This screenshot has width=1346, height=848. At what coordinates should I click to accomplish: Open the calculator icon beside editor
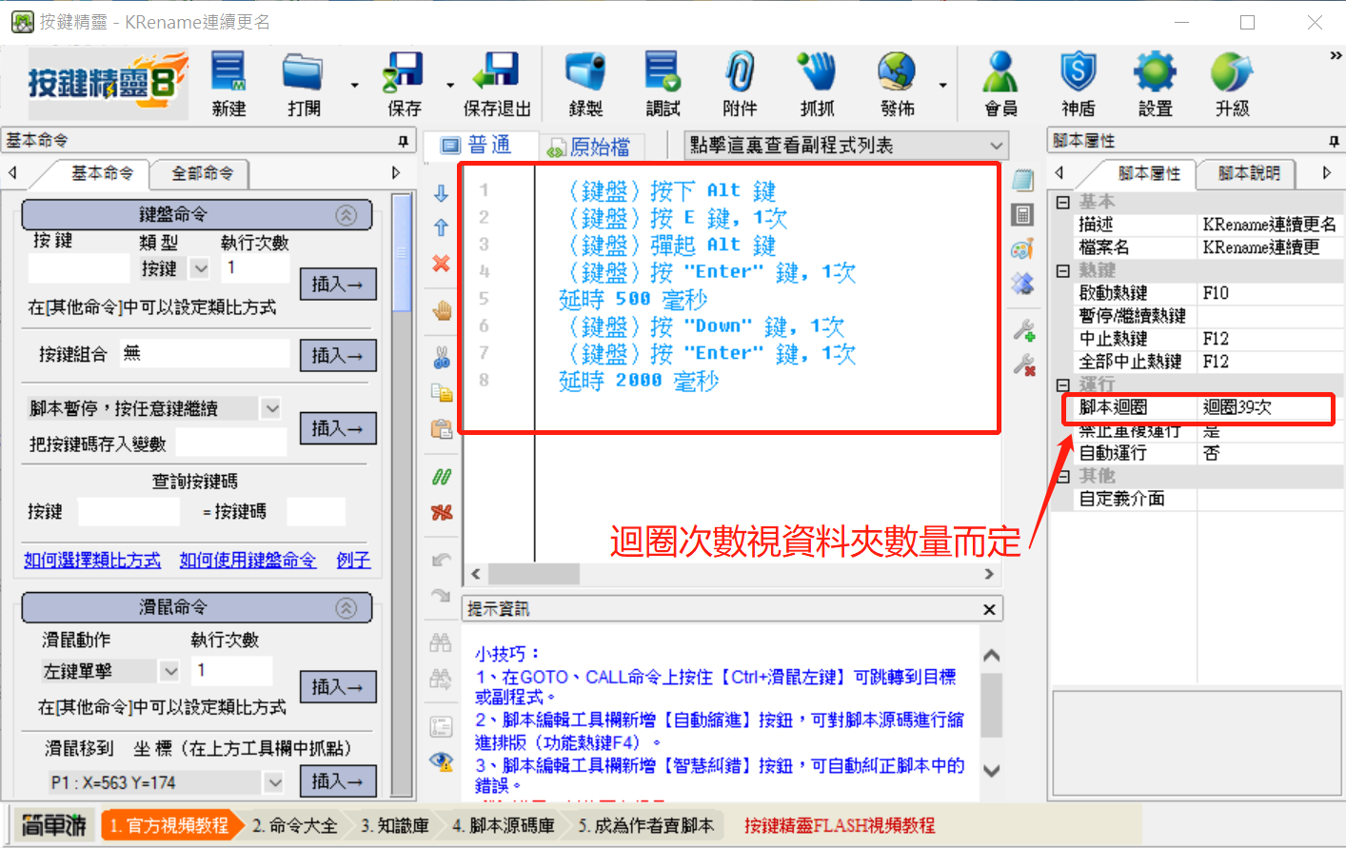(x=1023, y=214)
